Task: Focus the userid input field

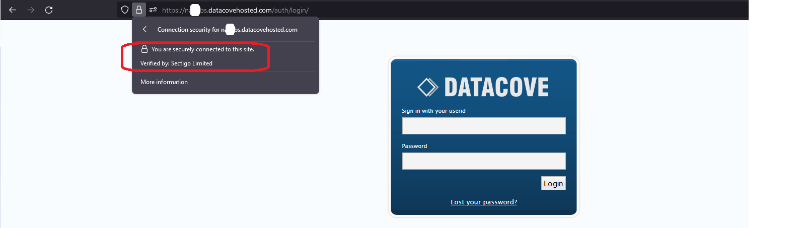Action: pos(484,126)
